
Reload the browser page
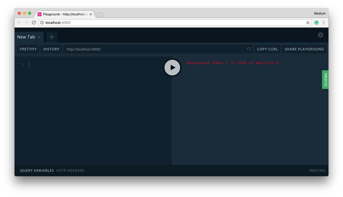[x=34, y=23]
